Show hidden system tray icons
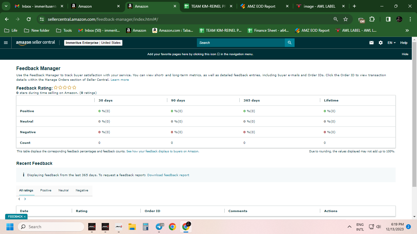Screen dimensions: 417x234 click(x=350, y=227)
